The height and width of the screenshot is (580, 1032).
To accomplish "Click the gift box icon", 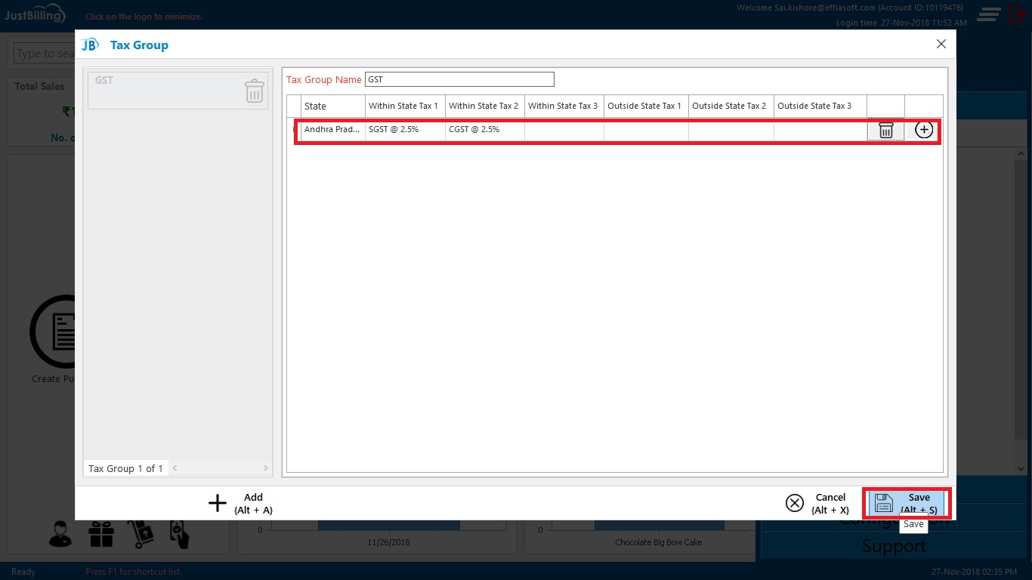I will tap(100, 534).
